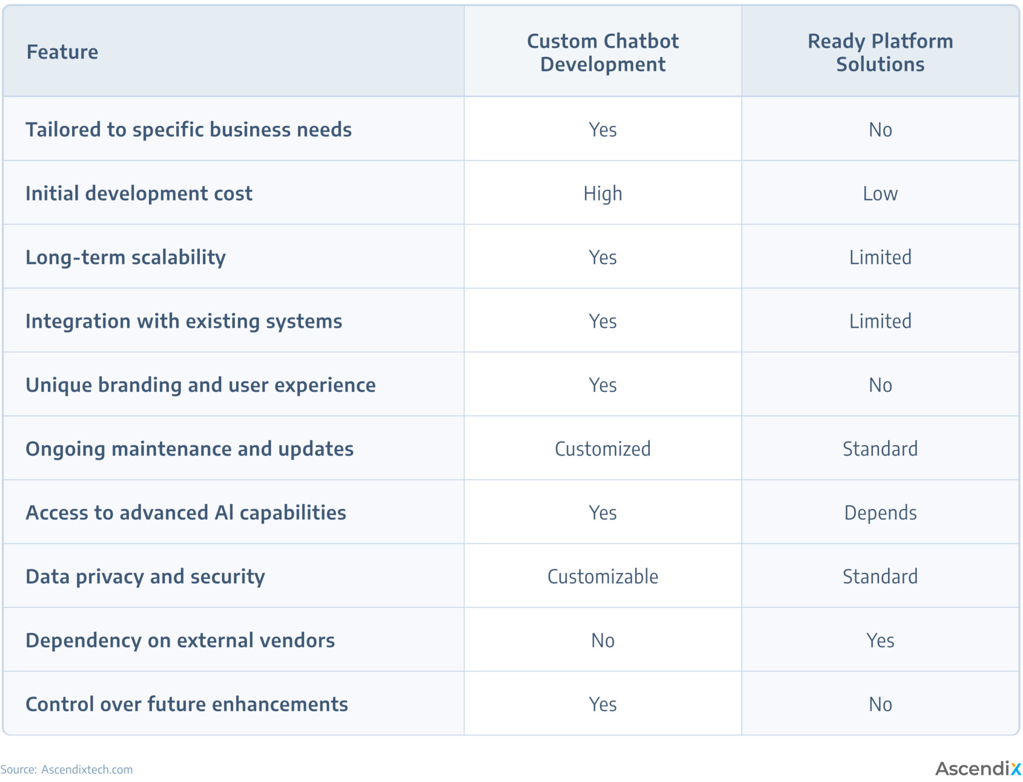The height and width of the screenshot is (782, 1023).
Task: Click the Initial development cost row label
Action: pyautogui.click(x=139, y=194)
